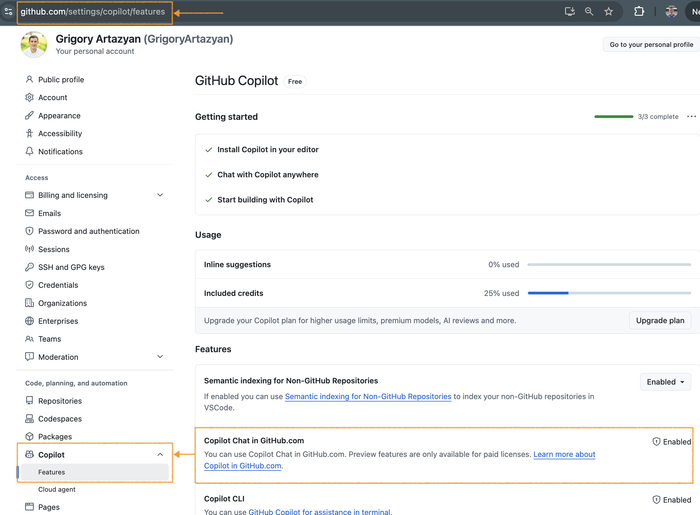Open the Semantic indexing Enabled dropdown
Screen dimensions: 700x515
(666, 382)
